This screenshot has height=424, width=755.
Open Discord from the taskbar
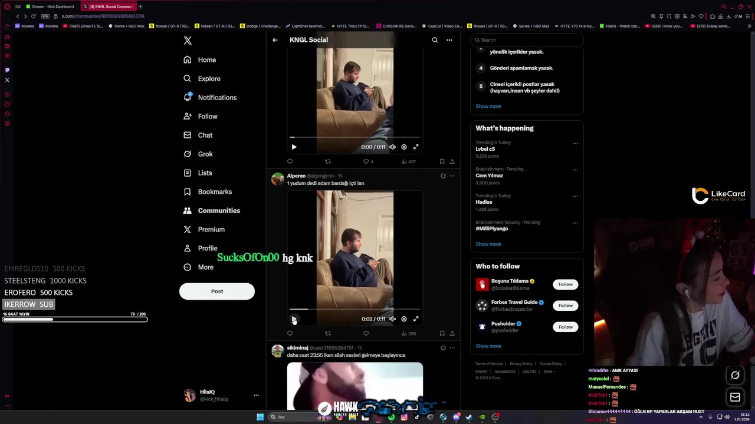pos(456,417)
